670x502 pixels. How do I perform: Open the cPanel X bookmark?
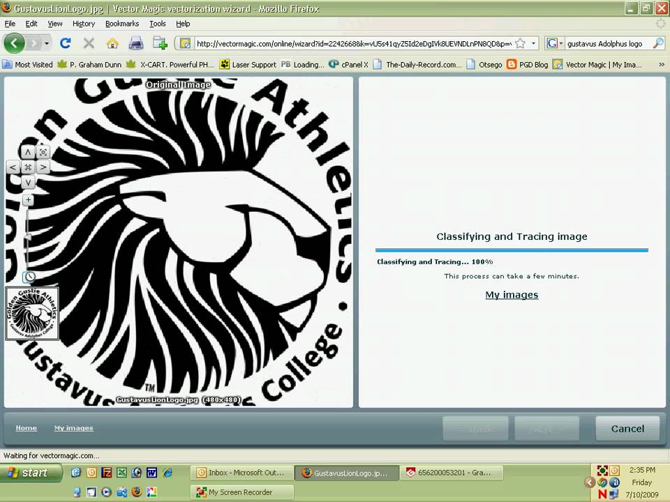coord(349,64)
